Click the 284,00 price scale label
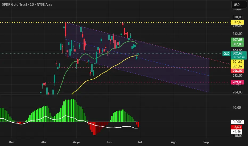Image resolution: width=248 pixels, height=146 pixels. (x=237, y=92)
